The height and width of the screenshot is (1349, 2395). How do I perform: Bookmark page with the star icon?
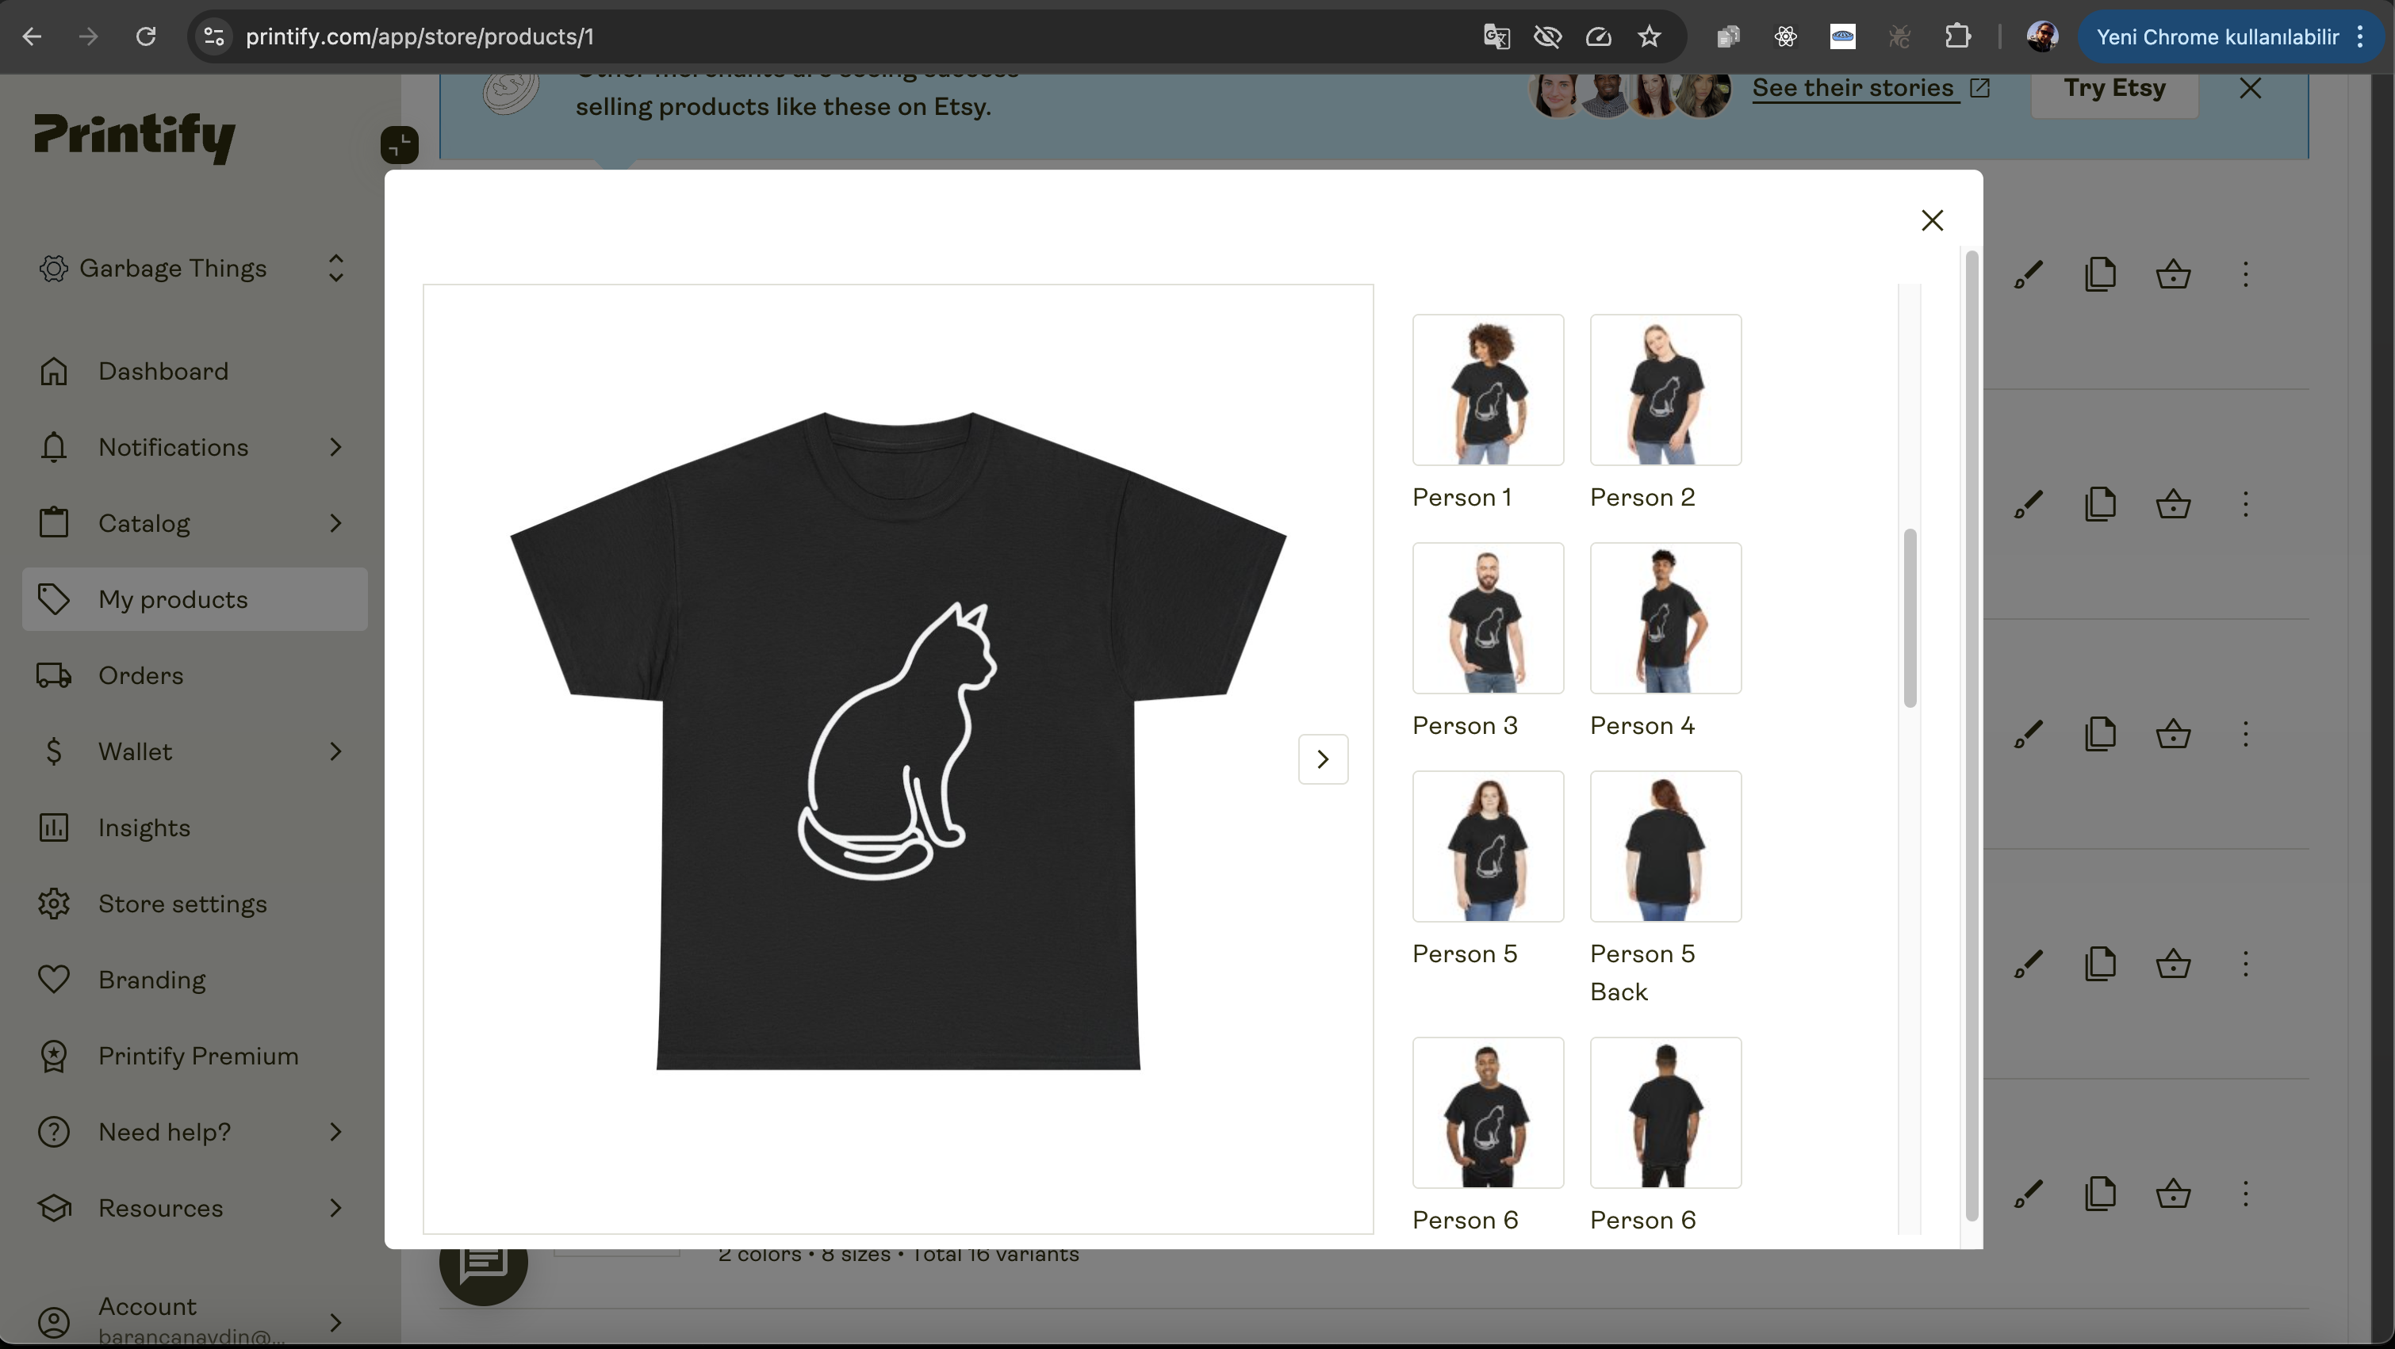click(x=1650, y=36)
